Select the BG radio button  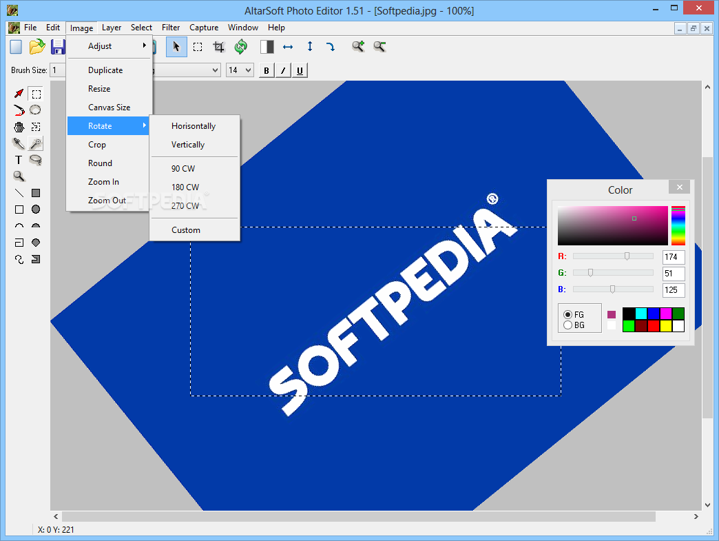pyautogui.click(x=567, y=325)
